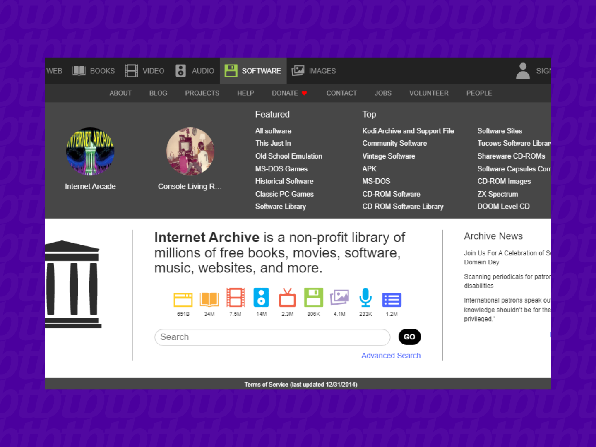The height and width of the screenshot is (447, 596).
Task: Open the BOOKS tab label
Action: tap(102, 71)
